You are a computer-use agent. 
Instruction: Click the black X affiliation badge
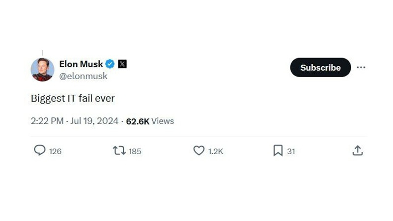[122, 64]
